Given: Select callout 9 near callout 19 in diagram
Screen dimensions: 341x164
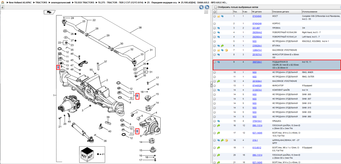Looking at the screenshot, I should pyautogui.click(x=58, y=67).
